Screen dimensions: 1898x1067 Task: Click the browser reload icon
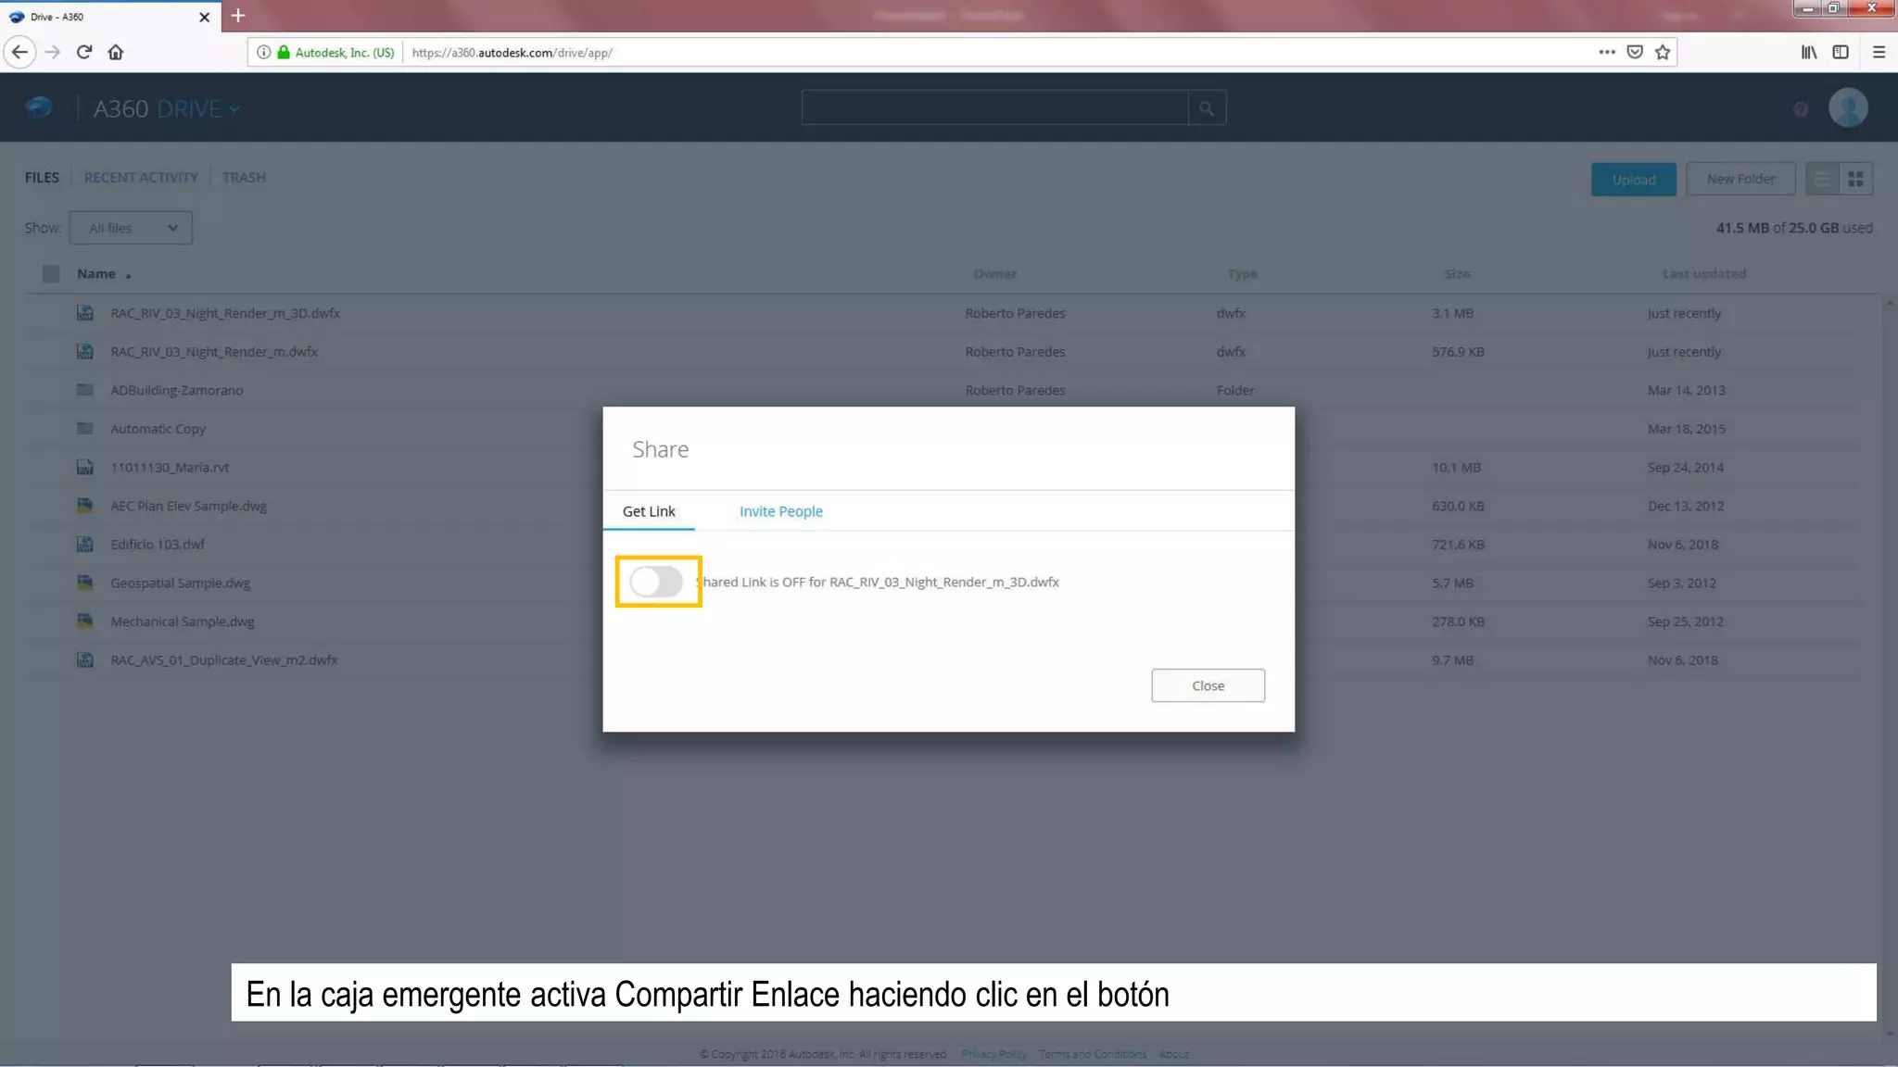click(x=84, y=52)
